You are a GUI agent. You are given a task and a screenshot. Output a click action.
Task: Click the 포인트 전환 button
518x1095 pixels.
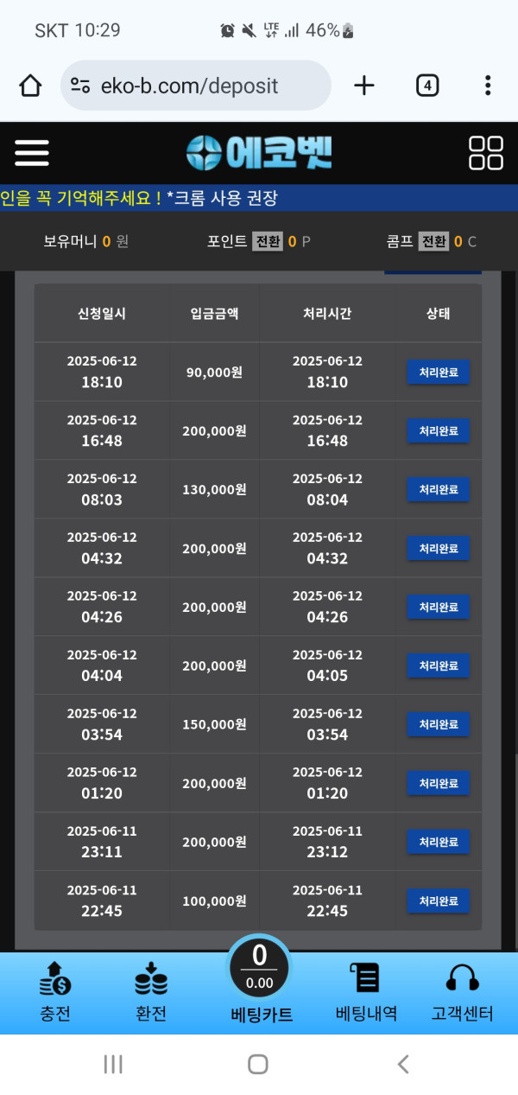coord(268,241)
